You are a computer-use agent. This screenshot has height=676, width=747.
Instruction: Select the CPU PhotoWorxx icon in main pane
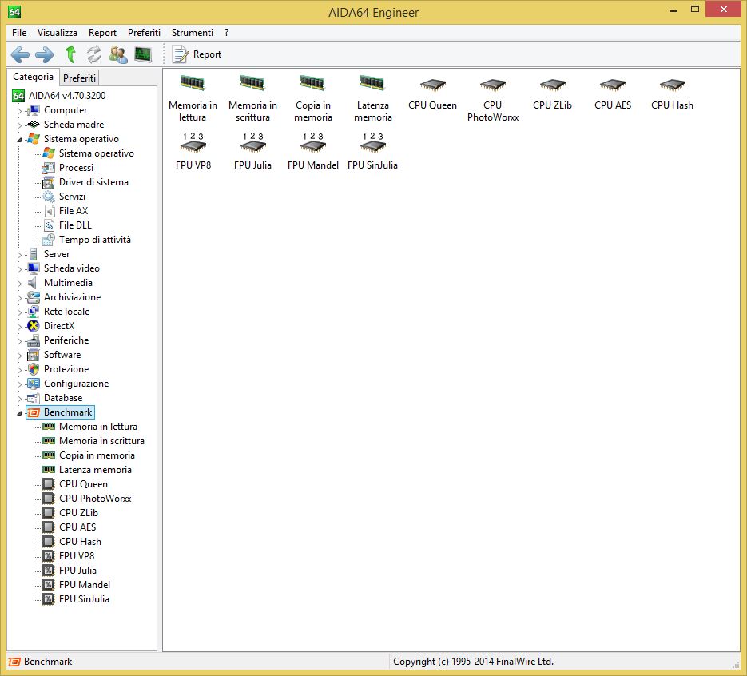(492, 85)
